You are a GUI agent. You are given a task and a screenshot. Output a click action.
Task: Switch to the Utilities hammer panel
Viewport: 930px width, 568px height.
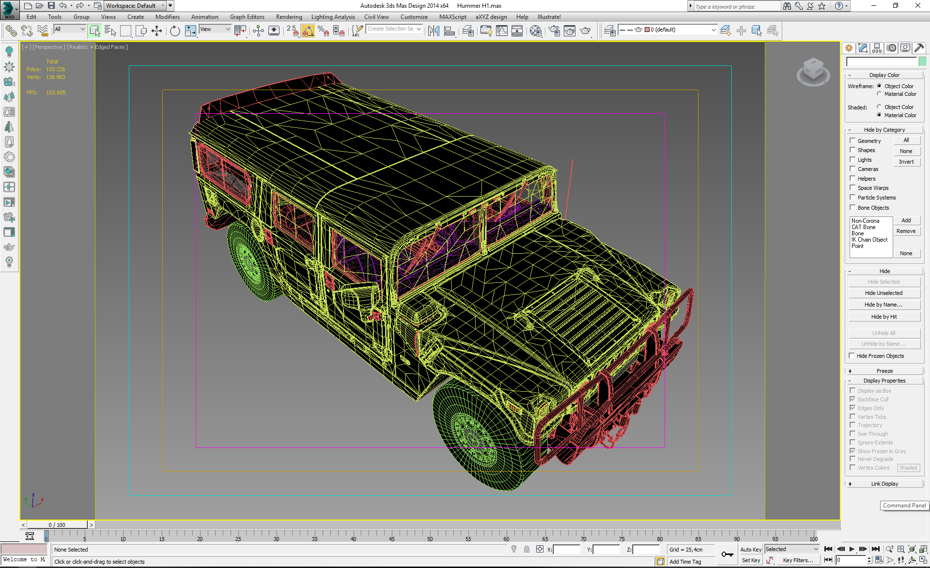pyautogui.click(x=919, y=48)
